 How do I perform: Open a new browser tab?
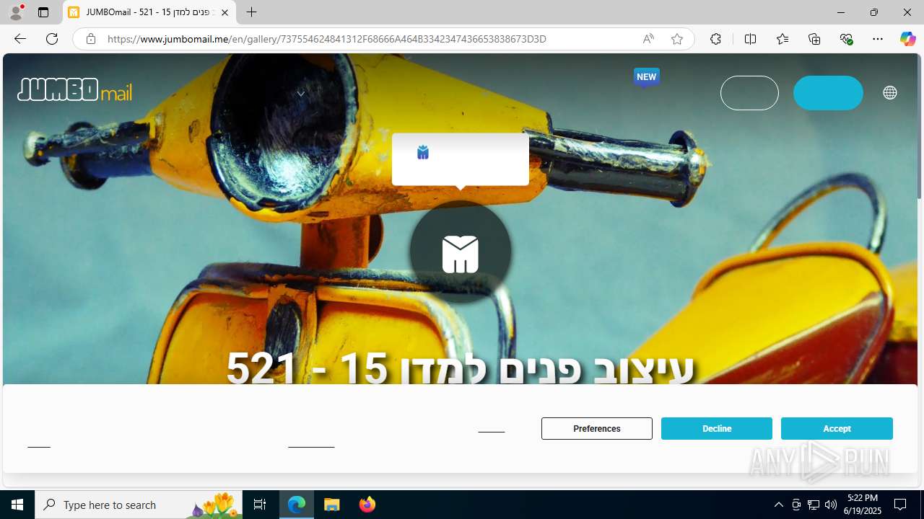251,12
